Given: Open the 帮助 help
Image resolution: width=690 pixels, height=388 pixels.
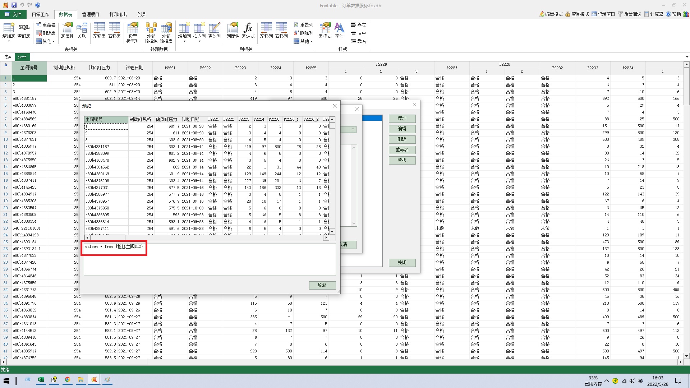Looking at the screenshot, I should coord(673,14).
